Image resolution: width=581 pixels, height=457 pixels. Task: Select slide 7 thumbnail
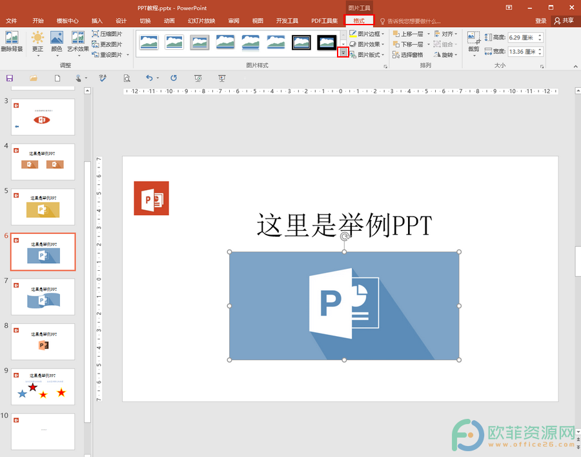(x=43, y=297)
